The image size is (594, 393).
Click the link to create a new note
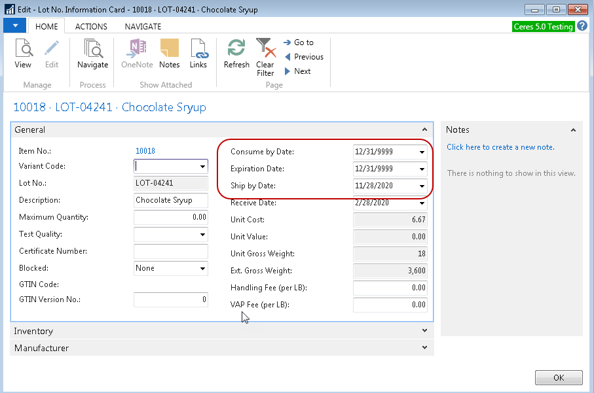pyautogui.click(x=500, y=147)
